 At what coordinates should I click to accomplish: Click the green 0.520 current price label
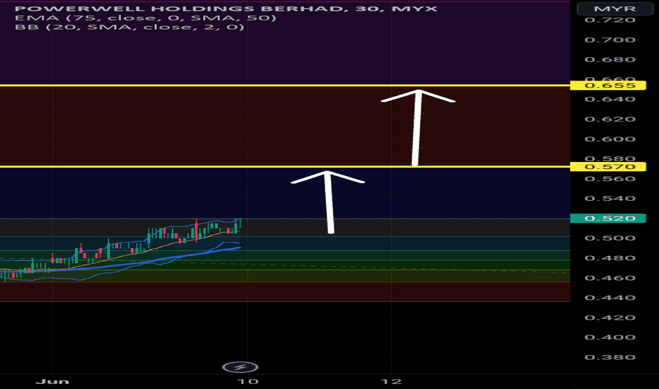pos(608,219)
